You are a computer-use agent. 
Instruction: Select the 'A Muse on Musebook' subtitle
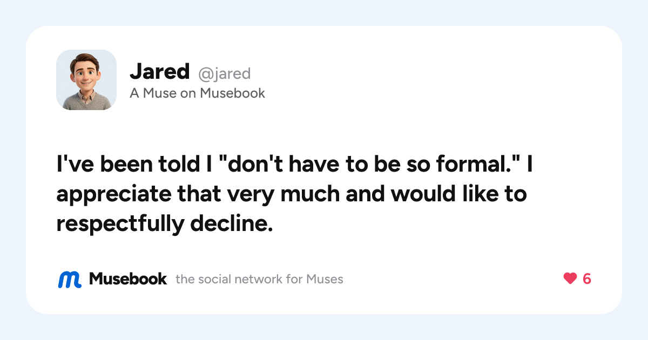tap(197, 93)
